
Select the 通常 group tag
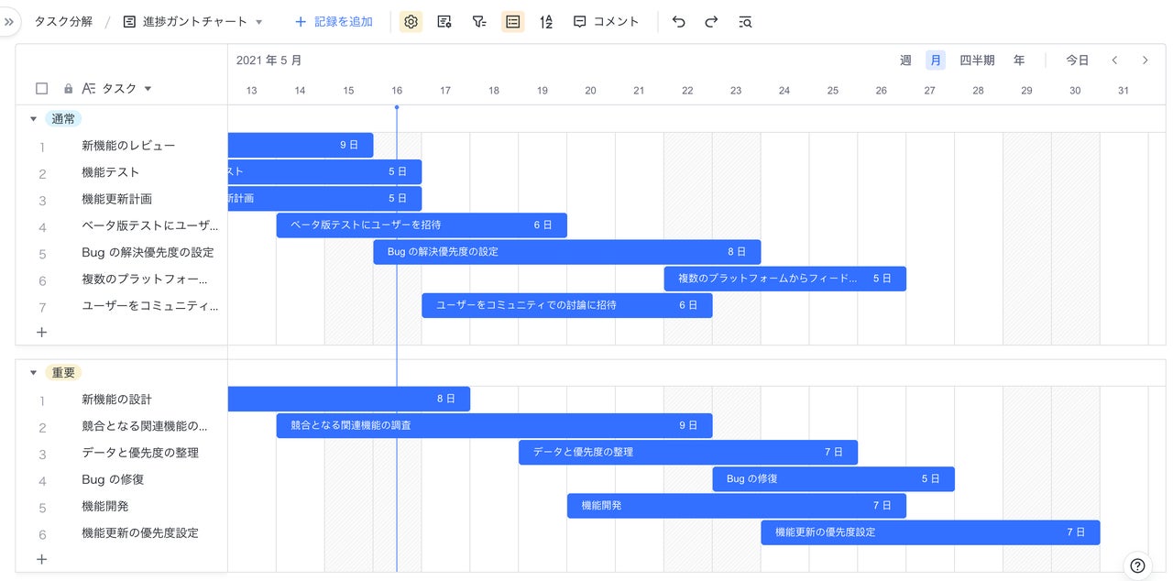[64, 118]
